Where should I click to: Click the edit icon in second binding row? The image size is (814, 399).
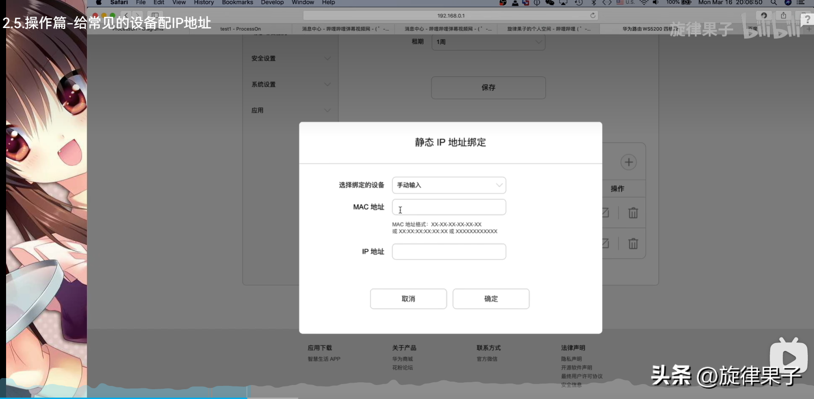point(605,244)
